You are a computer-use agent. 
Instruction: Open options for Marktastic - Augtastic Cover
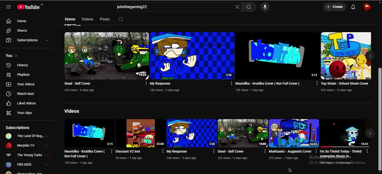(x=316, y=151)
